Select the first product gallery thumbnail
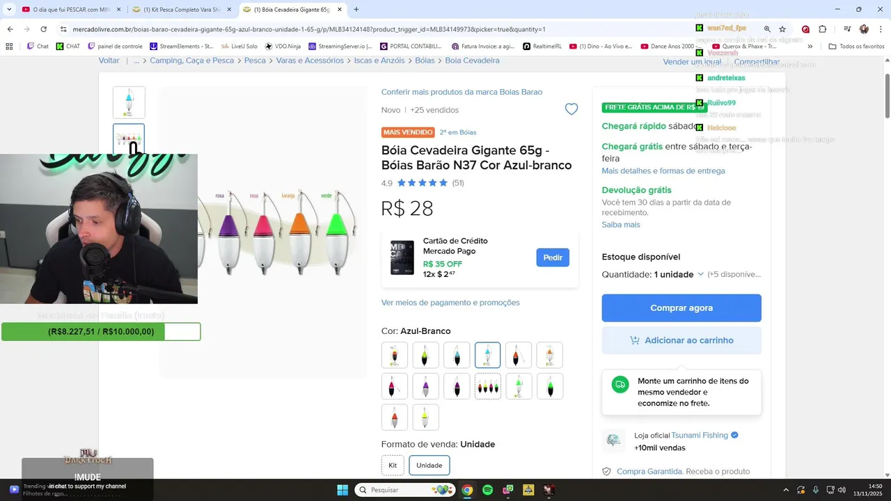Viewport: 891px width, 501px height. [x=129, y=102]
